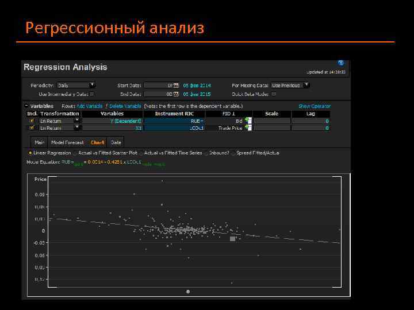The image size is (414, 310).
Task: Click Lag field in the Y (Dependent) row
Action: (310, 121)
